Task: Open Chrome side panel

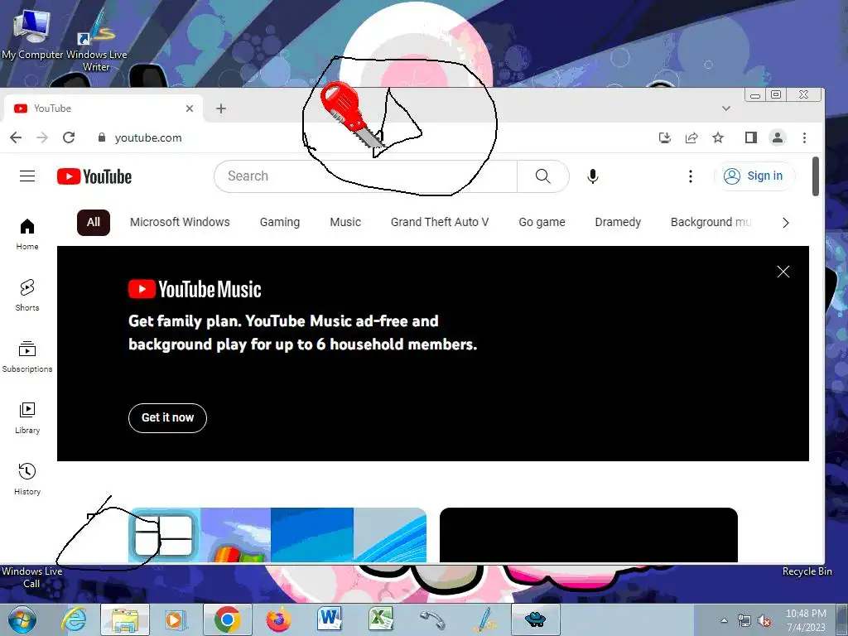Action: [750, 137]
